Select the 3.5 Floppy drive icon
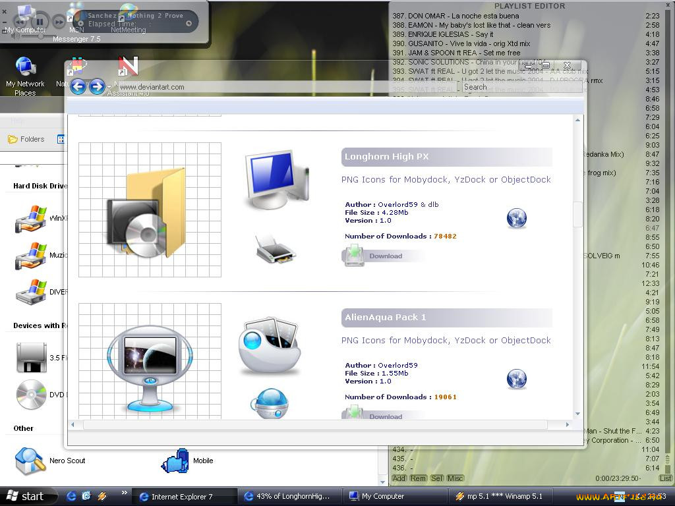The image size is (675, 506). click(32, 358)
